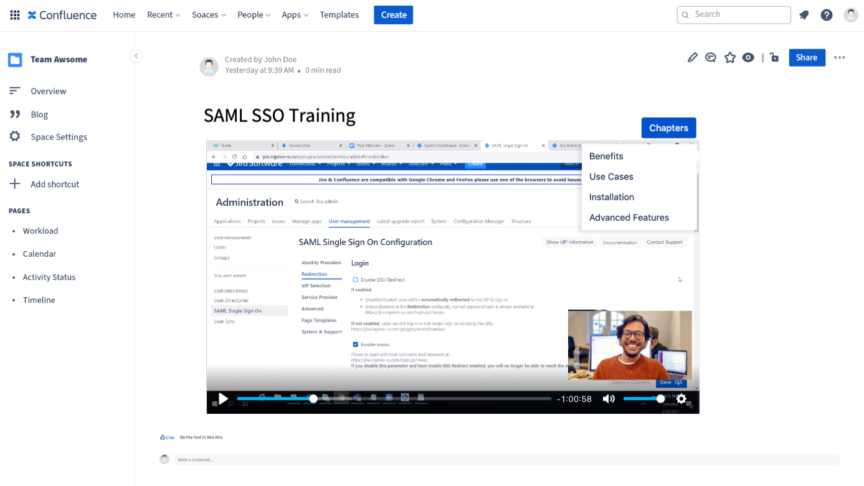Open the Calendar page
The height and width of the screenshot is (486, 864).
click(40, 254)
